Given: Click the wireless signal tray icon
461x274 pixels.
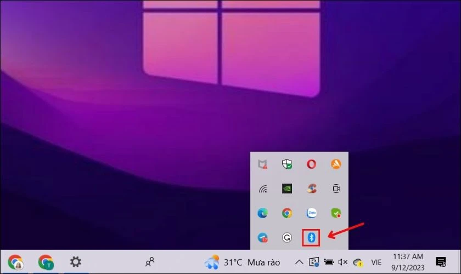Looking at the screenshot, I should pyautogui.click(x=263, y=189).
